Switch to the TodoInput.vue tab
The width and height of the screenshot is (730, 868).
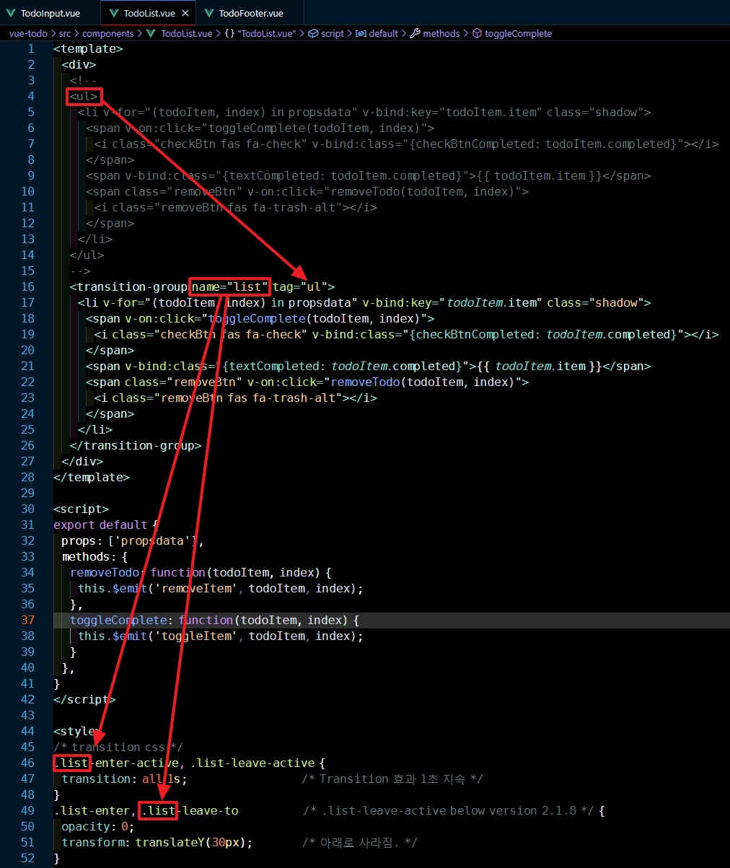(50, 13)
